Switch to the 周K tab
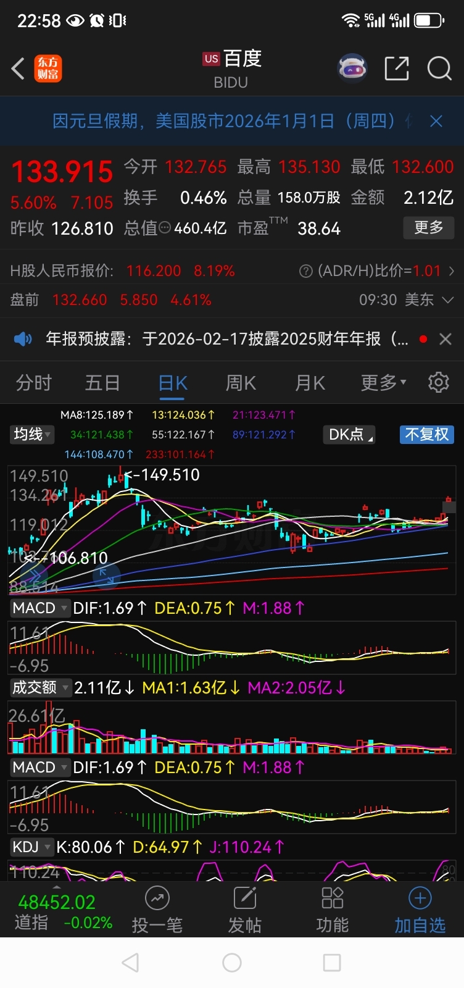Viewport: 464px width, 988px height. (x=241, y=383)
